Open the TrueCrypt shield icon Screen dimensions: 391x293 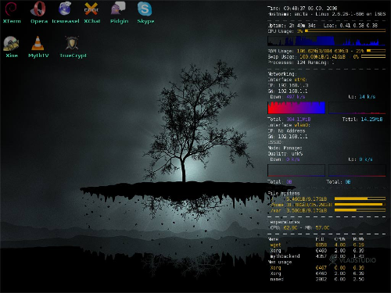72,43
